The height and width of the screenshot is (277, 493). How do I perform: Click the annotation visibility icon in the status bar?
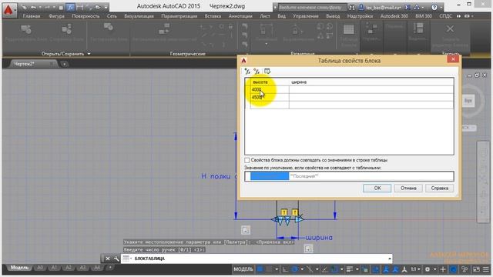pos(386,269)
